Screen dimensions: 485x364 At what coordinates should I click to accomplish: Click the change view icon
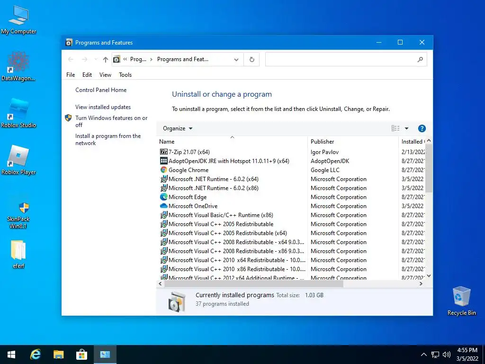pos(395,128)
